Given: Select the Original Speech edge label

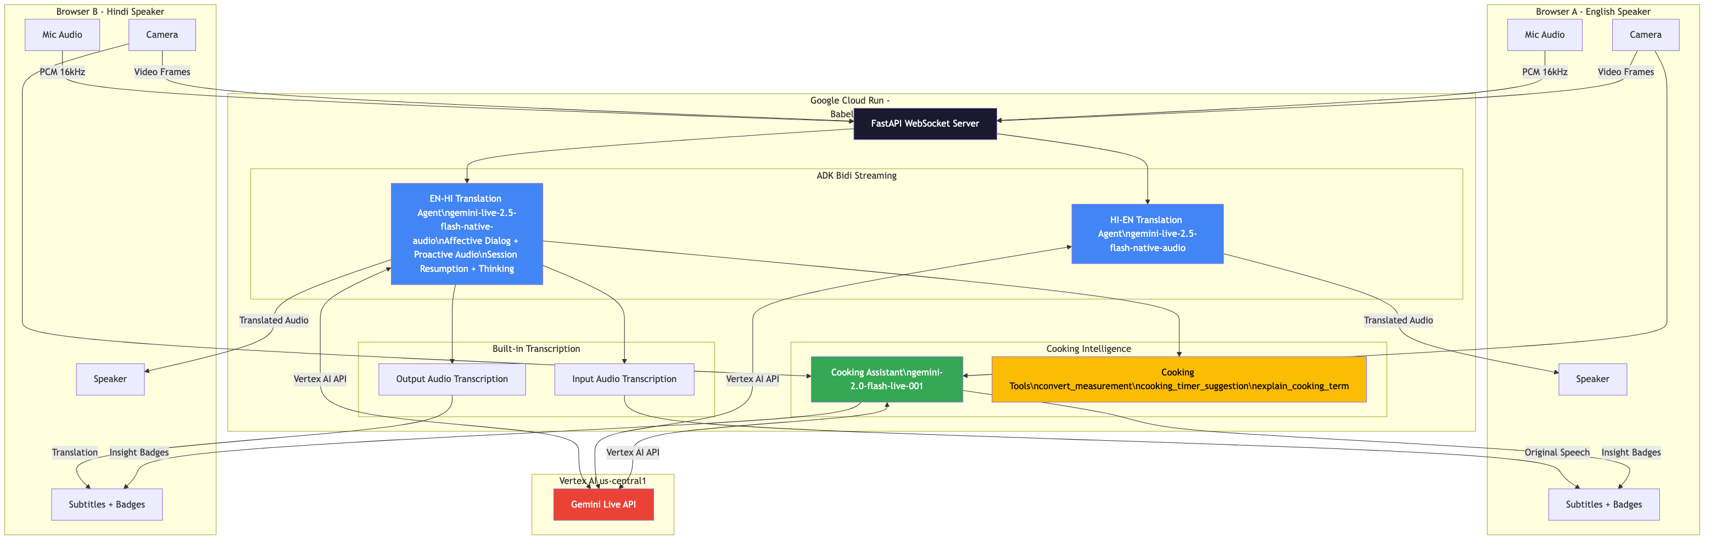Looking at the screenshot, I should pos(1557,453).
